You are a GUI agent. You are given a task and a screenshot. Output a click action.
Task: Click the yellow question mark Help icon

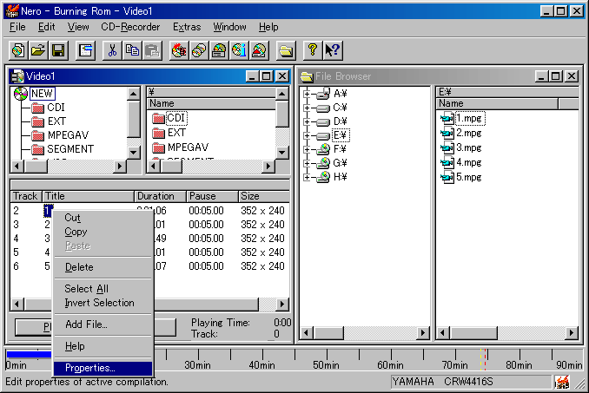click(313, 50)
